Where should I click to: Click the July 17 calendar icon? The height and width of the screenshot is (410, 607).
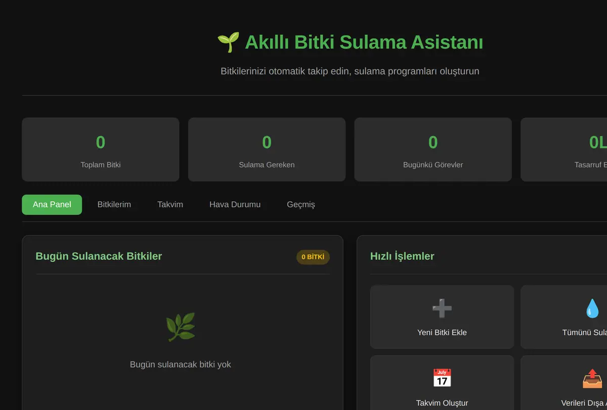point(442,378)
